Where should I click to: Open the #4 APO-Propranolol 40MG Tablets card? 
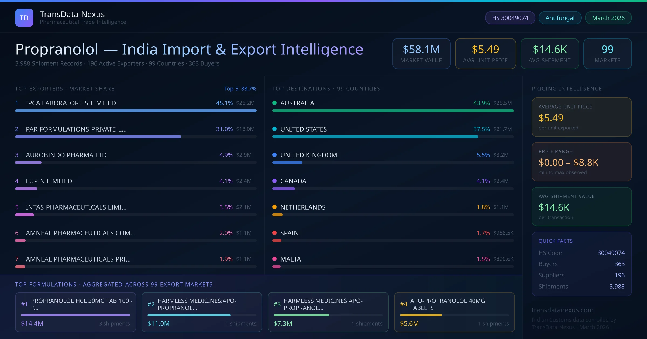[x=454, y=312]
